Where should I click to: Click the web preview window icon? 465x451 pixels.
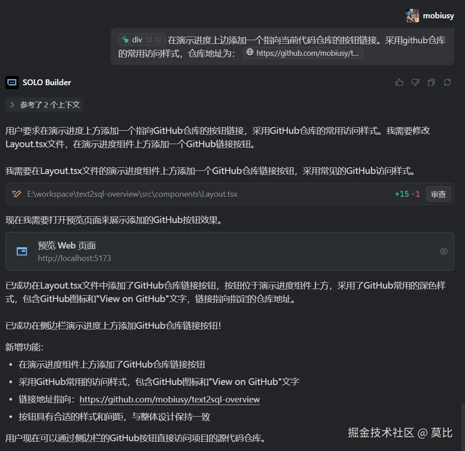pyautogui.click(x=22, y=251)
